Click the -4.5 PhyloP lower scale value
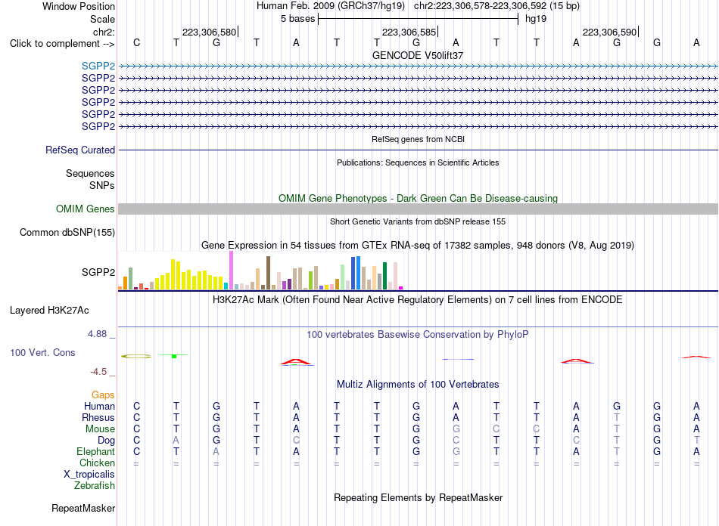The image size is (719, 526). tap(98, 372)
